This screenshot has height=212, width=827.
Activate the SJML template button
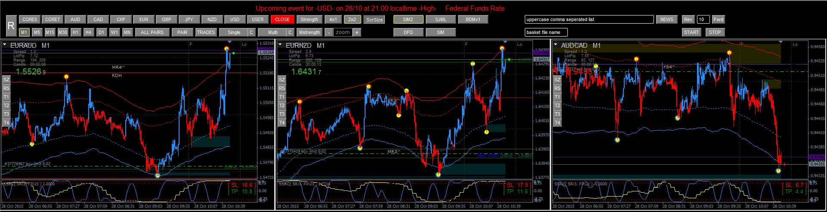tap(440, 19)
